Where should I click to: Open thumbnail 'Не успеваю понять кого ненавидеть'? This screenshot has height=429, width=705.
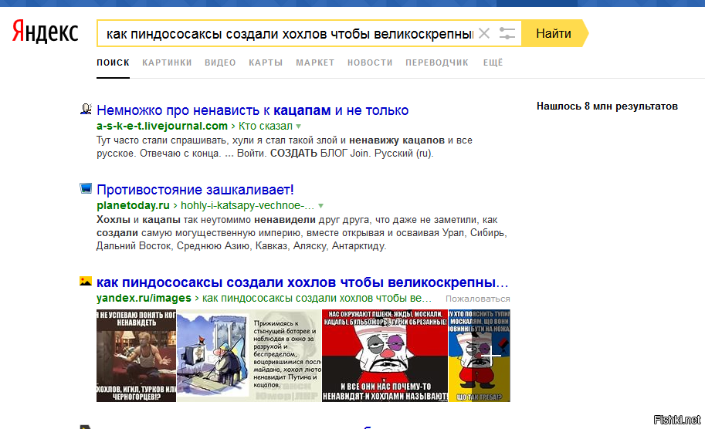[x=136, y=356]
